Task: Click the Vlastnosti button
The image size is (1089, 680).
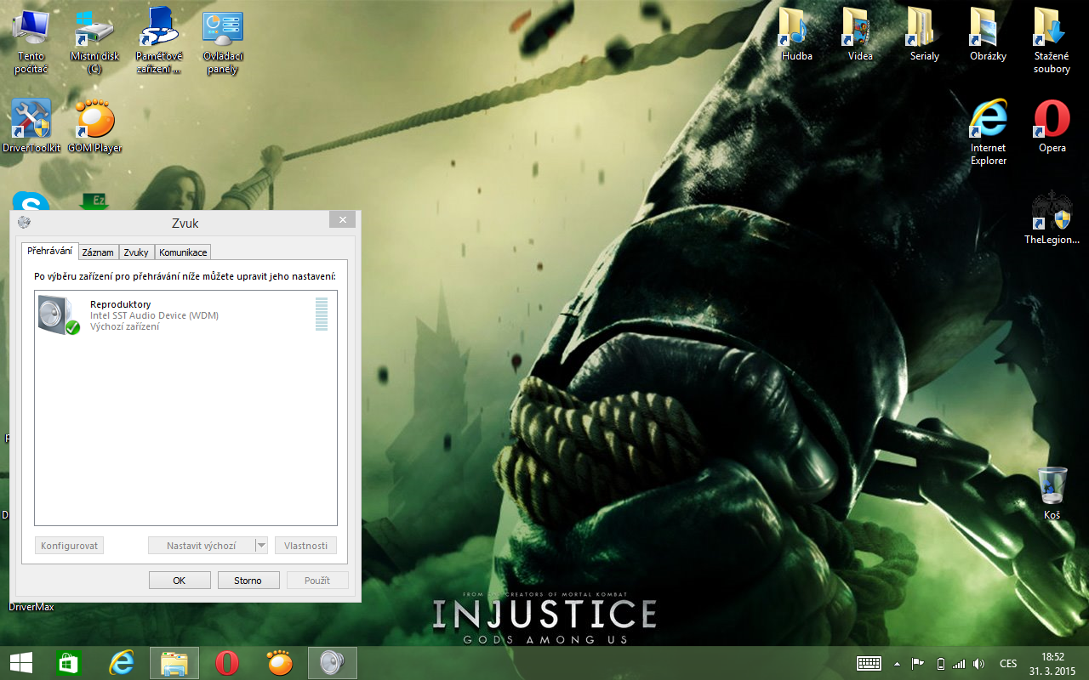Action: coord(306,546)
